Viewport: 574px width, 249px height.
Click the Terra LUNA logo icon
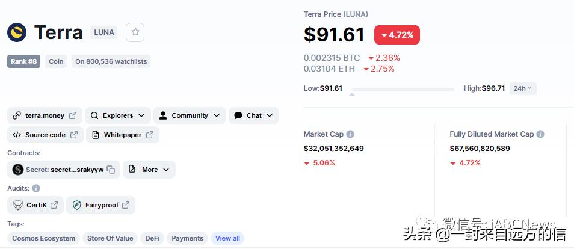pyautogui.click(x=17, y=32)
